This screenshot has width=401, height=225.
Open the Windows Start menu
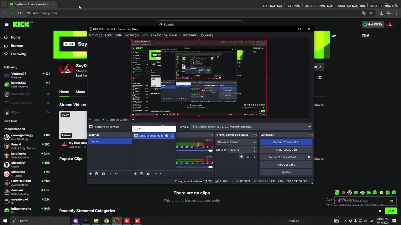tap(5, 221)
